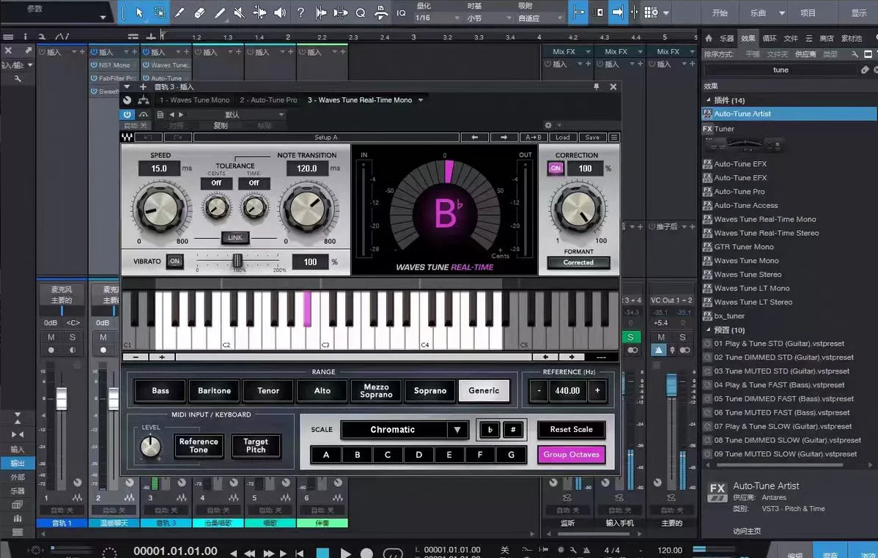
Task: Open the Chromatic scale dropdown
Action: pyautogui.click(x=457, y=430)
